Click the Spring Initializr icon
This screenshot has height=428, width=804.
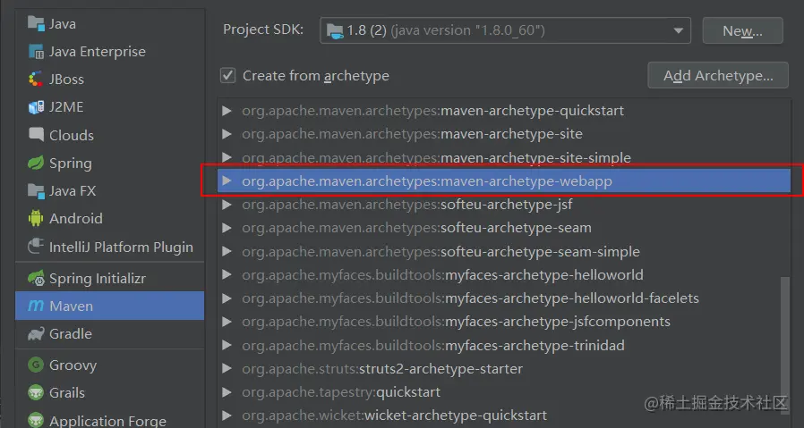(x=36, y=278)
